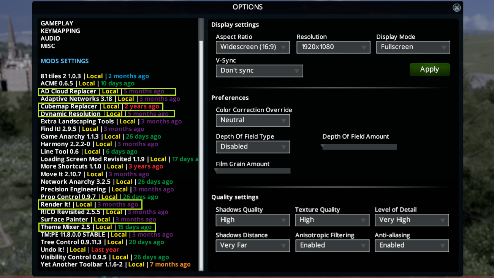Open the Resolution dropdown

pyautogui.click(x=333, y=47)
